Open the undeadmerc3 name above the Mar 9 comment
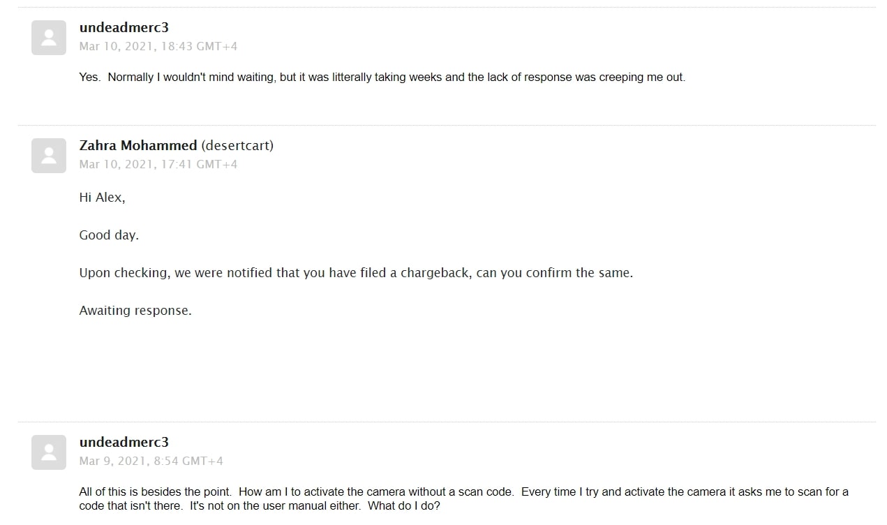 (x=124, y=443)
